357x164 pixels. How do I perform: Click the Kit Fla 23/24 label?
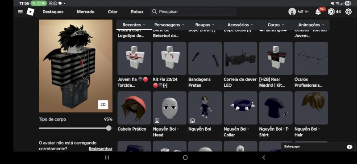pos(165,82)
